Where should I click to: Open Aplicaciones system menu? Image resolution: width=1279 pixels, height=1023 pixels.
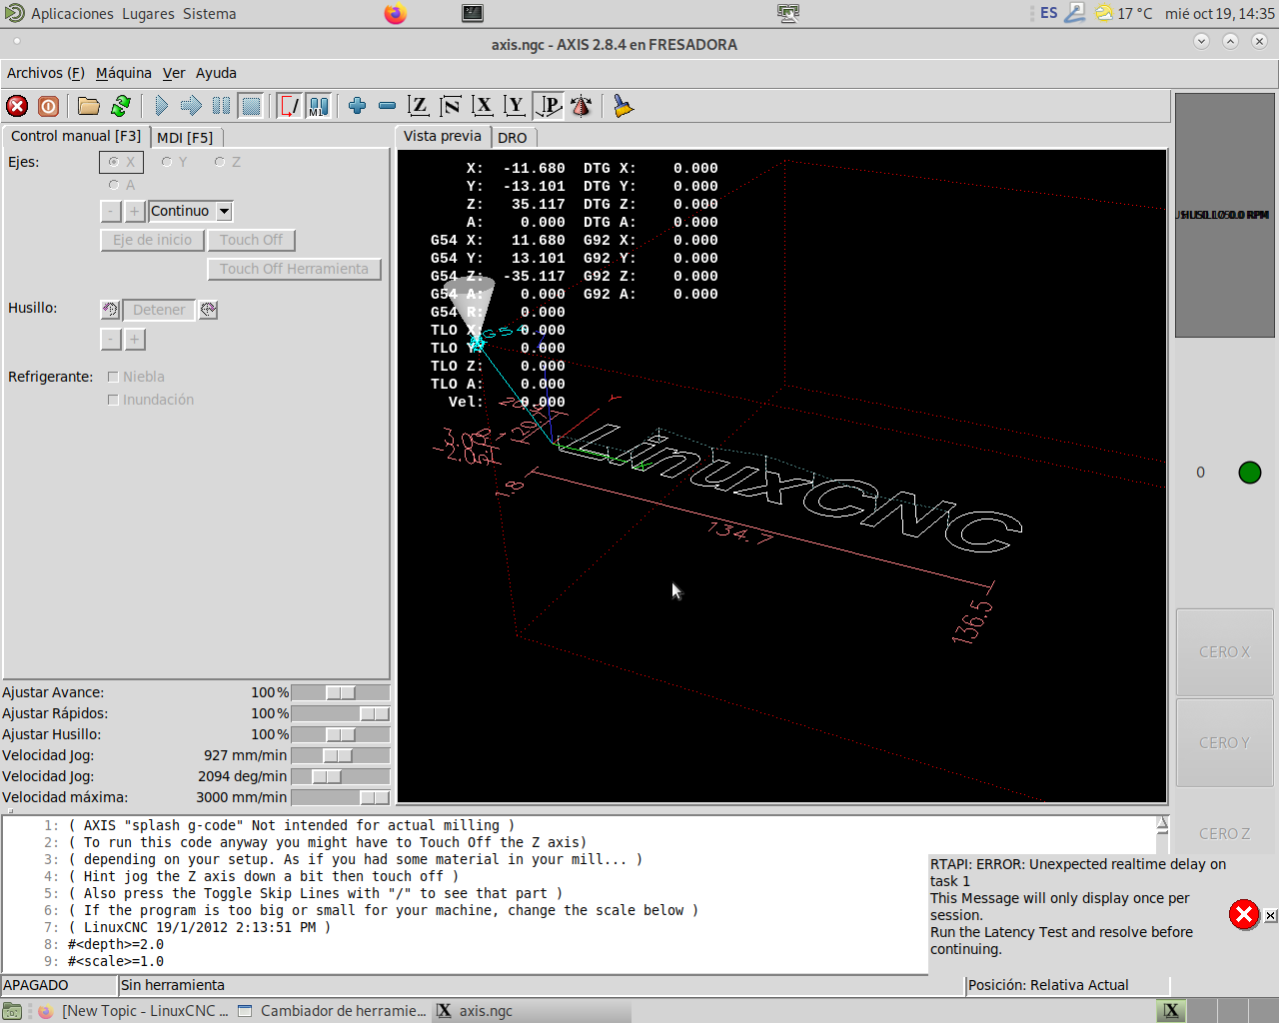[72, 14]
